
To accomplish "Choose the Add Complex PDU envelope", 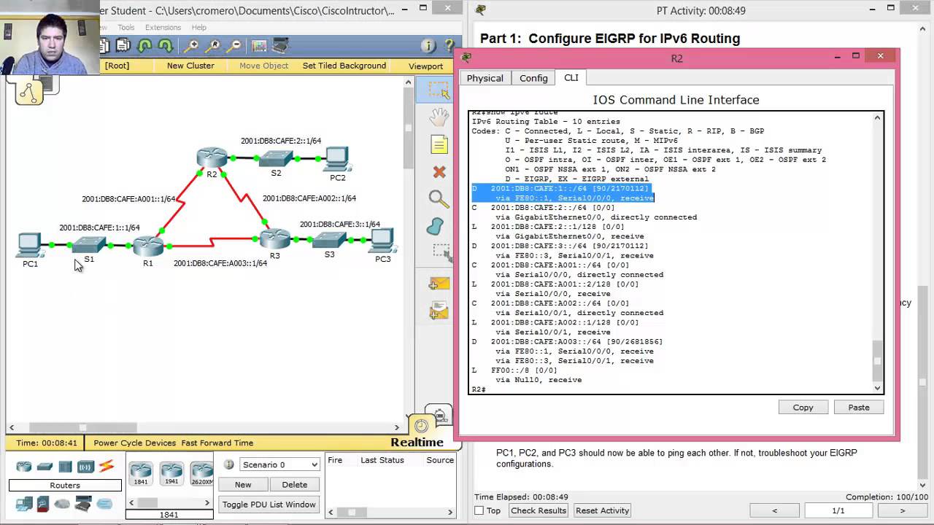I will (439, 311).
